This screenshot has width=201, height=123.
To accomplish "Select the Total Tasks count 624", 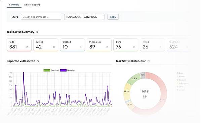I will [x=173, y=47].
